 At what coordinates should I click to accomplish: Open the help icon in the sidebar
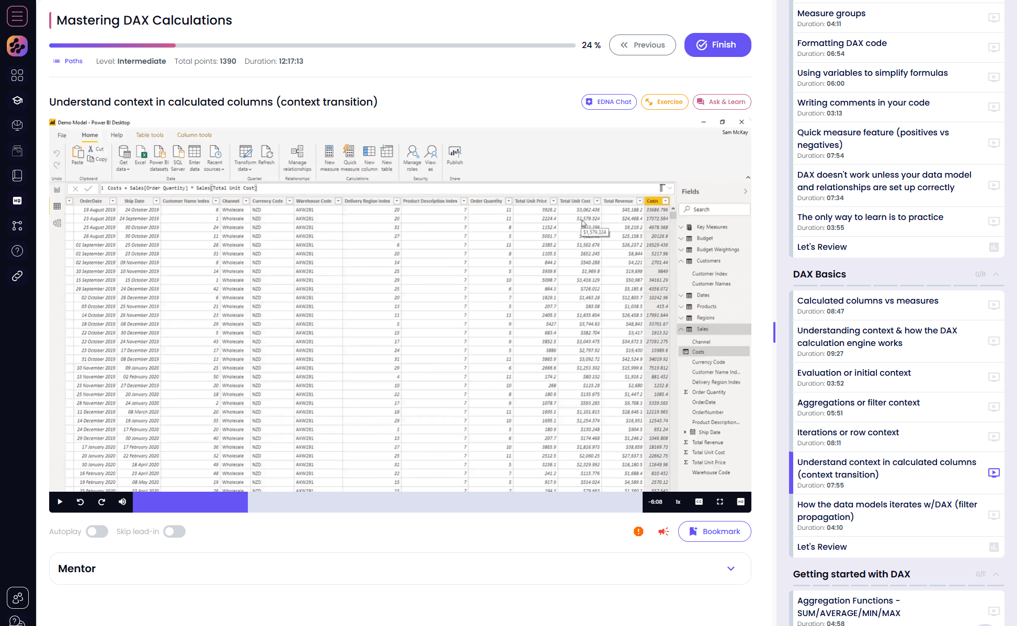coord(17,251)
